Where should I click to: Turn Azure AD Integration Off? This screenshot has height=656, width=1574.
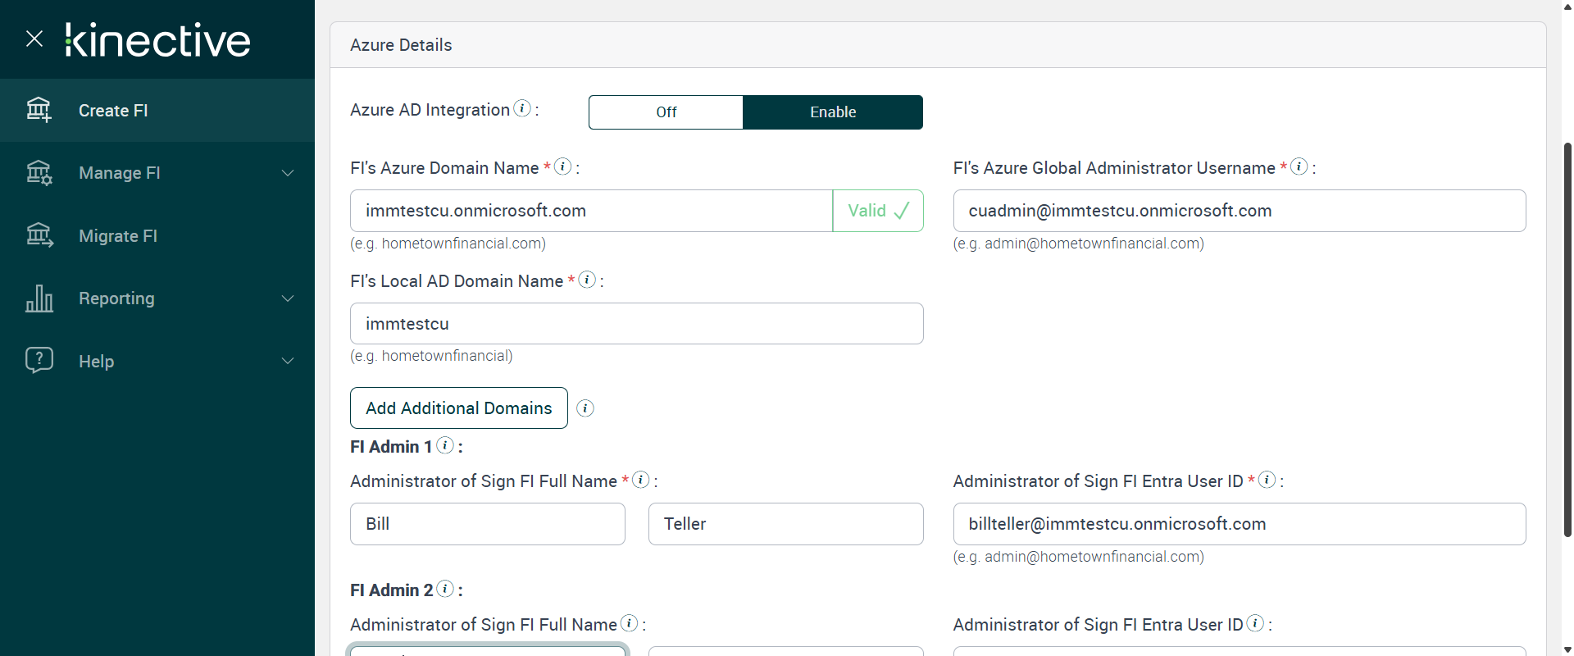click(x=666, y=112)
